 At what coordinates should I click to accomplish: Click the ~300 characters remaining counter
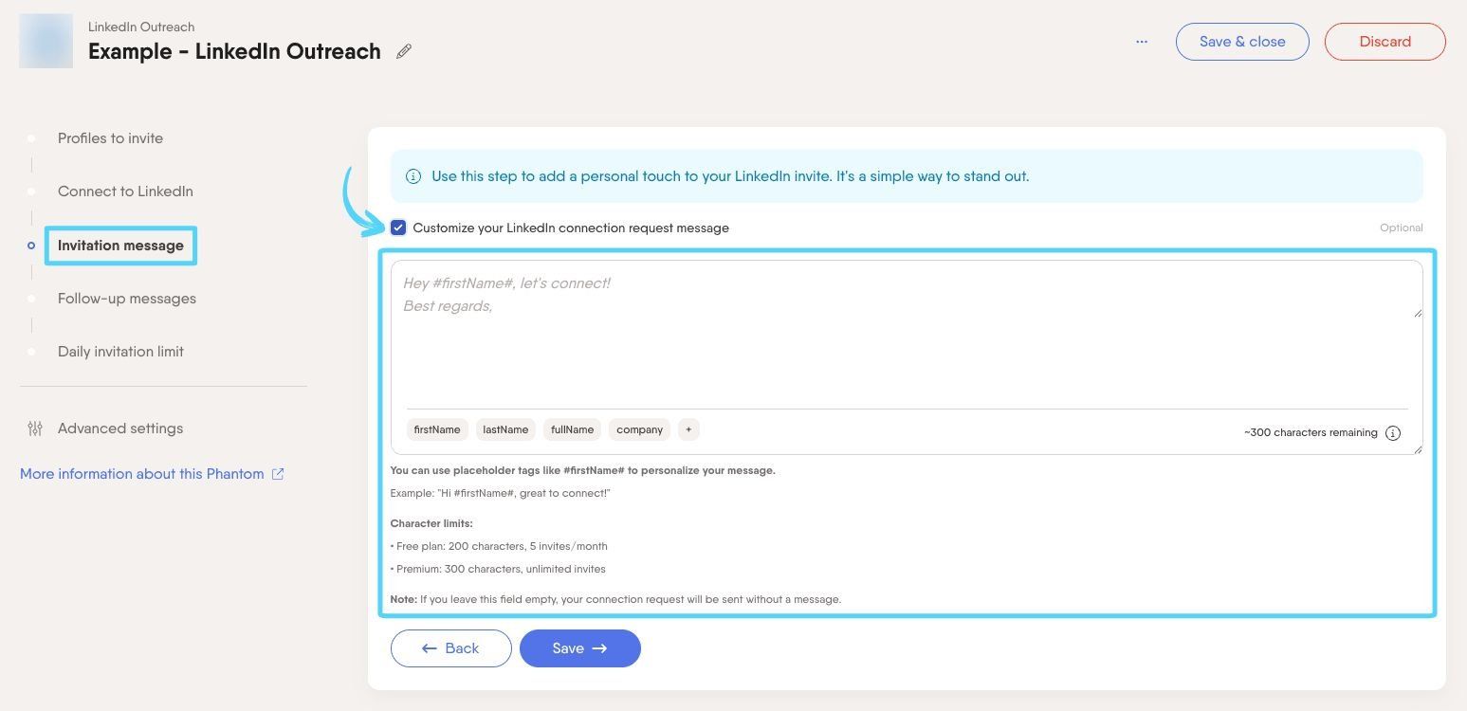pos(1311,433)
